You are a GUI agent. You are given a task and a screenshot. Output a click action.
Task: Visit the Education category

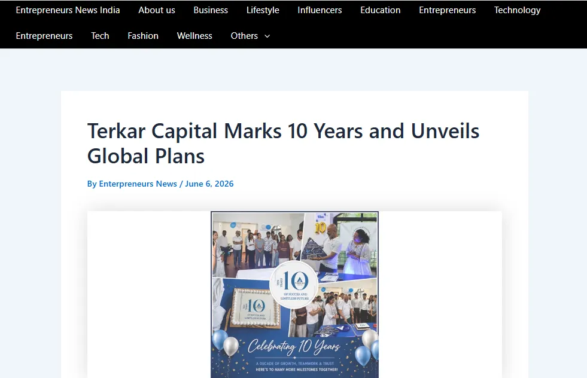(380, 10)
